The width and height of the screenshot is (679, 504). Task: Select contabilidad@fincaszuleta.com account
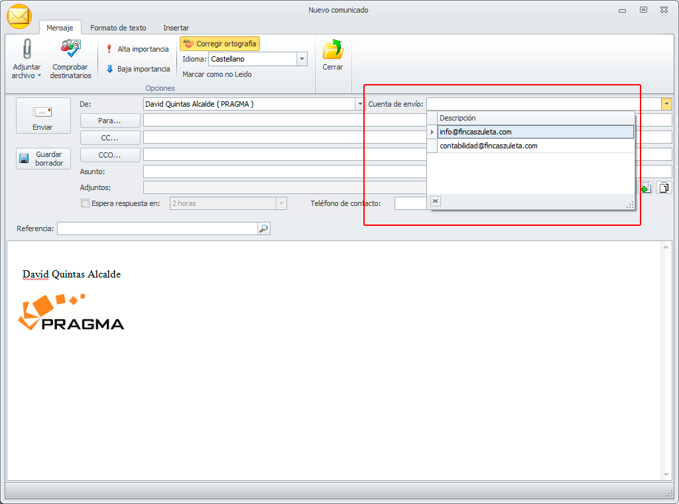pyautogui.click(x=535, y=146)
